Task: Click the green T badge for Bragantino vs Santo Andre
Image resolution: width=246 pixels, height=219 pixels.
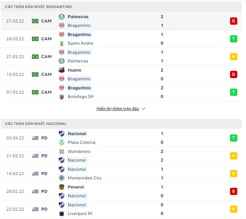Action: [233, 39]
